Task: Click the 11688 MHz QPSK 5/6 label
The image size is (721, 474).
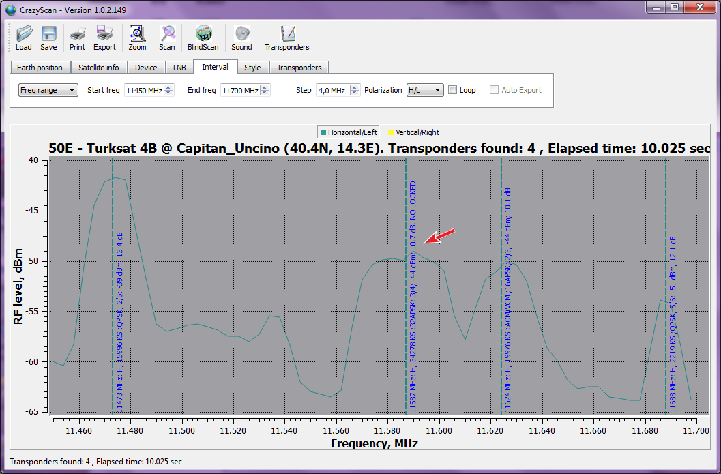Action: point(673,325)
